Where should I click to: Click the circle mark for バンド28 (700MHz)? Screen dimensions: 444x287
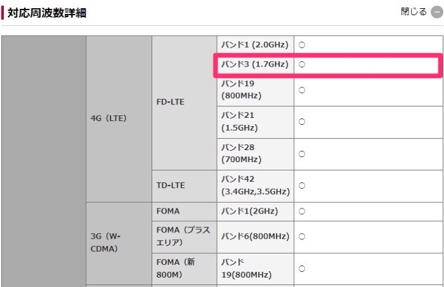point(302,153)
